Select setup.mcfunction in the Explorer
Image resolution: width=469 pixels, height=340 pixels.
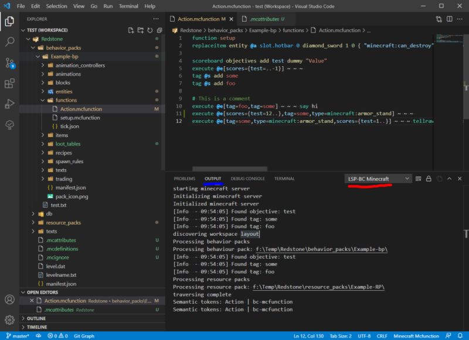click(80, 117)
